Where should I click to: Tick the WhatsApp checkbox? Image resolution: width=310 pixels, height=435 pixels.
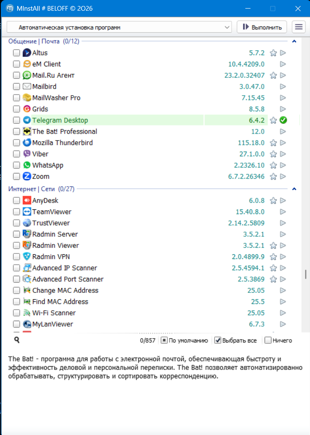pos(16,165)
